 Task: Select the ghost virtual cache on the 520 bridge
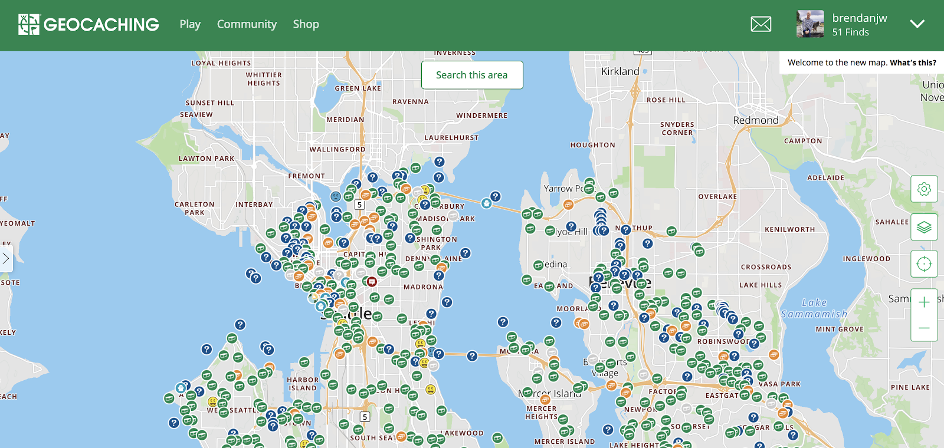pos(486,203)
